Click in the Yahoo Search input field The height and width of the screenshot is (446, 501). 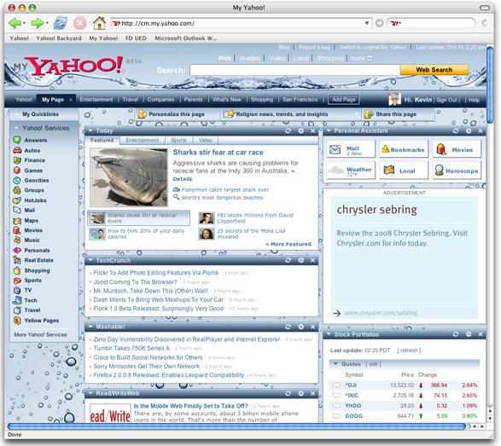[x=295, y=70]
